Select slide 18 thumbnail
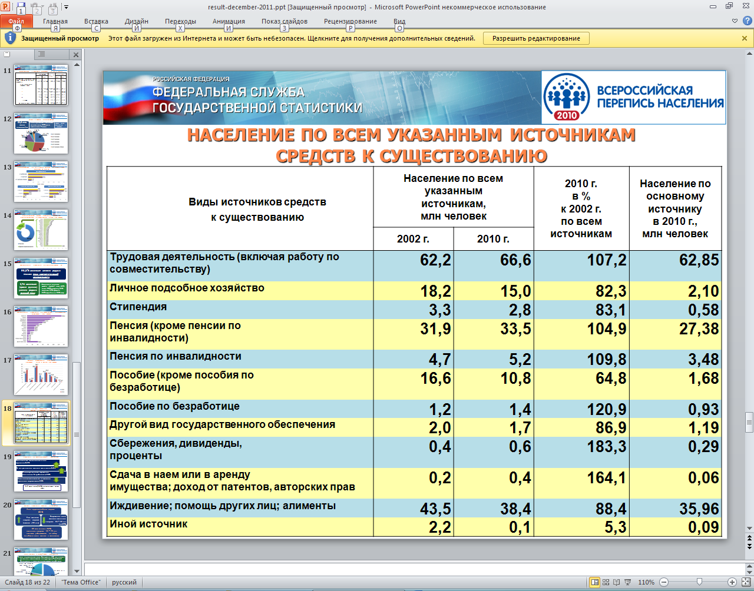This screenshot has height=591, width=754. tap(41, 423)
